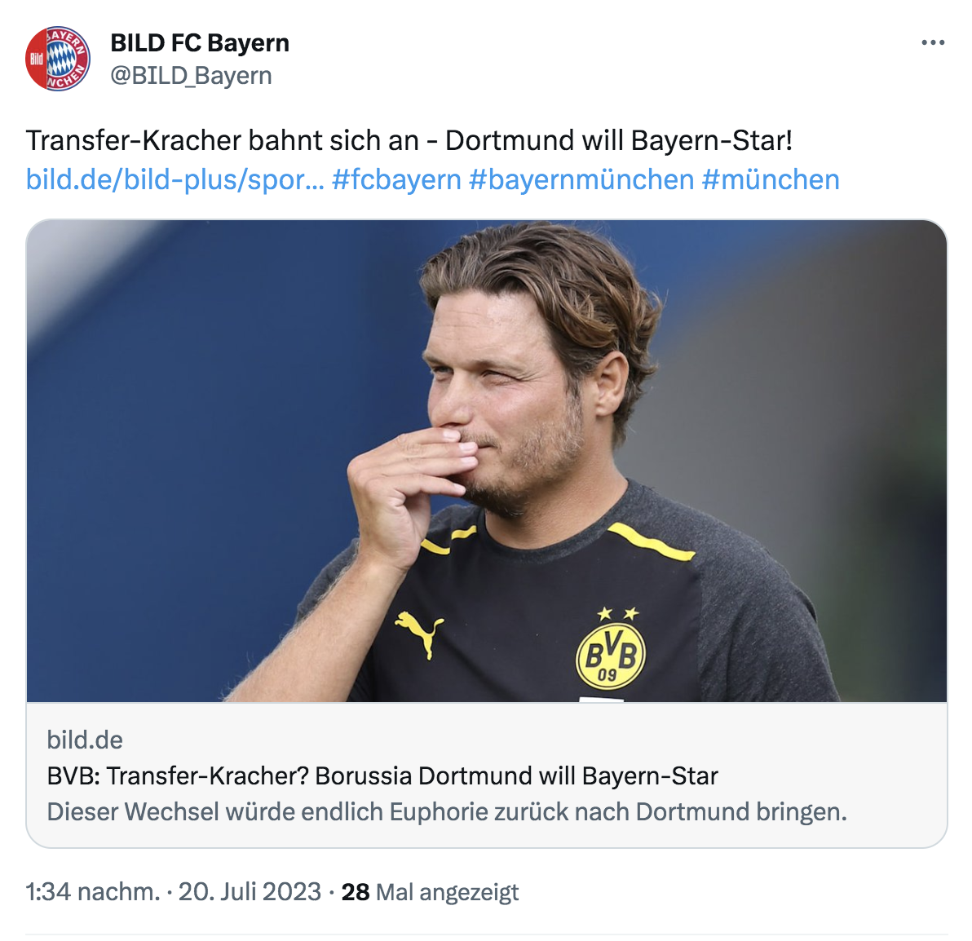Click the BILD FC Bayern display name
The image size is (972, 941).
pos(200,43)
